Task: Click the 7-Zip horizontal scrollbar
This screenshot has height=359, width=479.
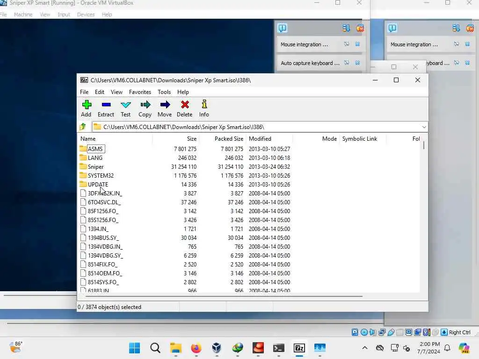Action: click(224, 296)
